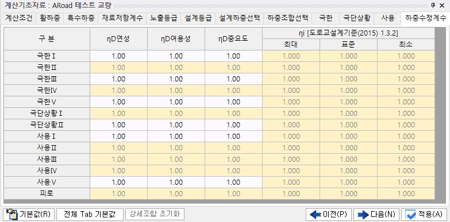Edit ηD중요도 cell for 극한Ⅴ row
Screen dimensions: 450x222
click(233, 102)
